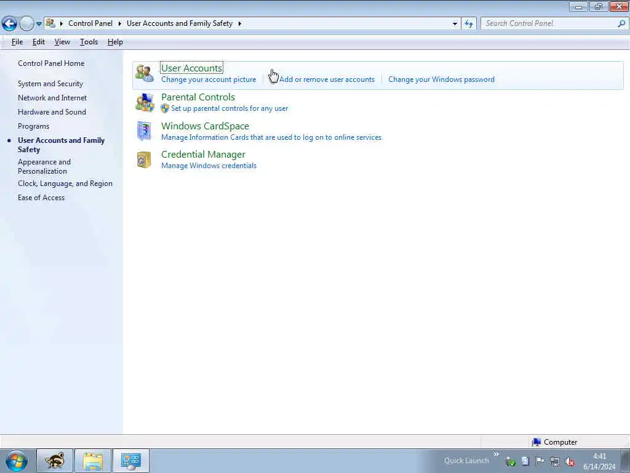Click Add or remove user accounts
This screenshot has width=630, height=473.
327,79
